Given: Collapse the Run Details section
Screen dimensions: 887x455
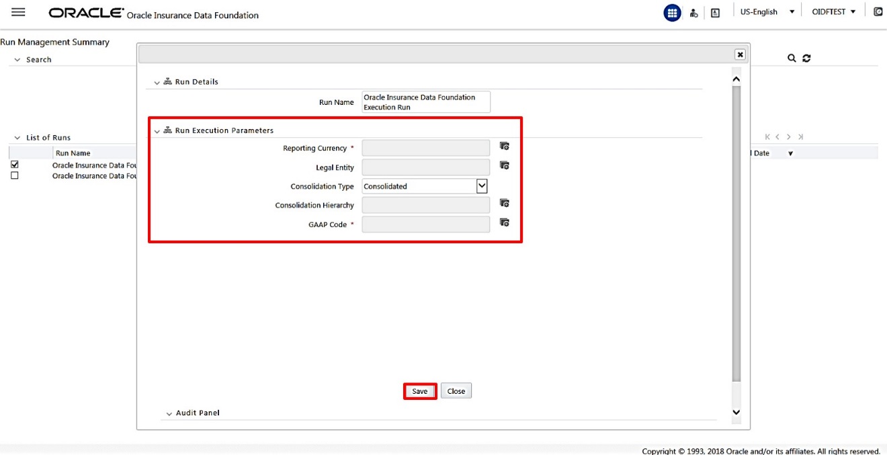Looking at the screenshot, I should 157,83.
